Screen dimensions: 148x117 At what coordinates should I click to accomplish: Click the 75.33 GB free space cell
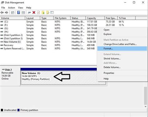point(110,22)
